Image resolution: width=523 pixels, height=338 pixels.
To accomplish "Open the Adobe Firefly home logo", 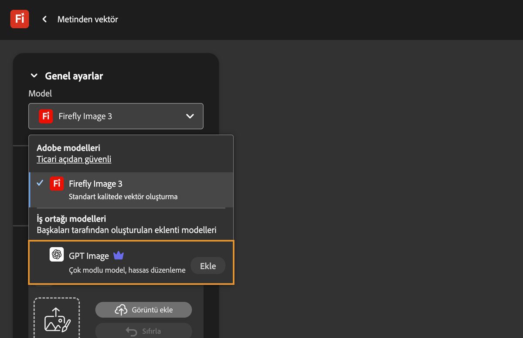I will point(20,19).
